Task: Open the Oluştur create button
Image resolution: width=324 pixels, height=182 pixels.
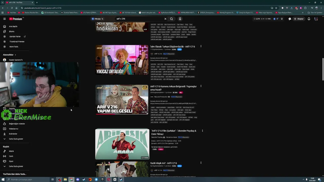Action: coord(299,19)
